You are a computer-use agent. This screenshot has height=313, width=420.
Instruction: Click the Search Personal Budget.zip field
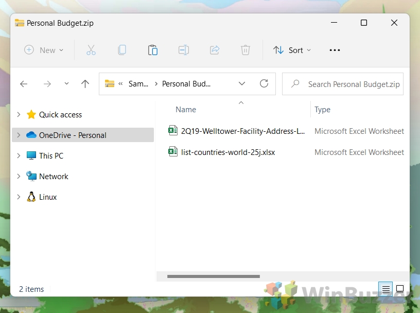(x=343, y=84)
